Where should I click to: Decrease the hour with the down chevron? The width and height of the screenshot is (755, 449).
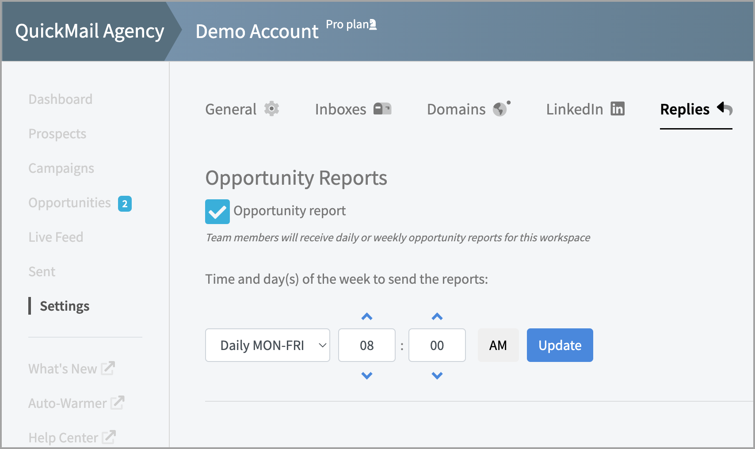point(367,375)
